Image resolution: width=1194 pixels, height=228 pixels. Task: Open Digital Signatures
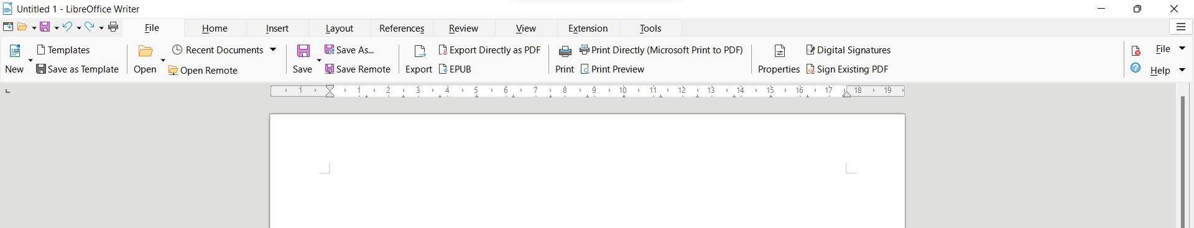[848, 50]
